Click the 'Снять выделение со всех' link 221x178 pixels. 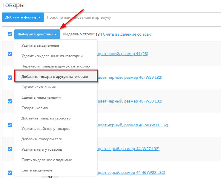127,34
